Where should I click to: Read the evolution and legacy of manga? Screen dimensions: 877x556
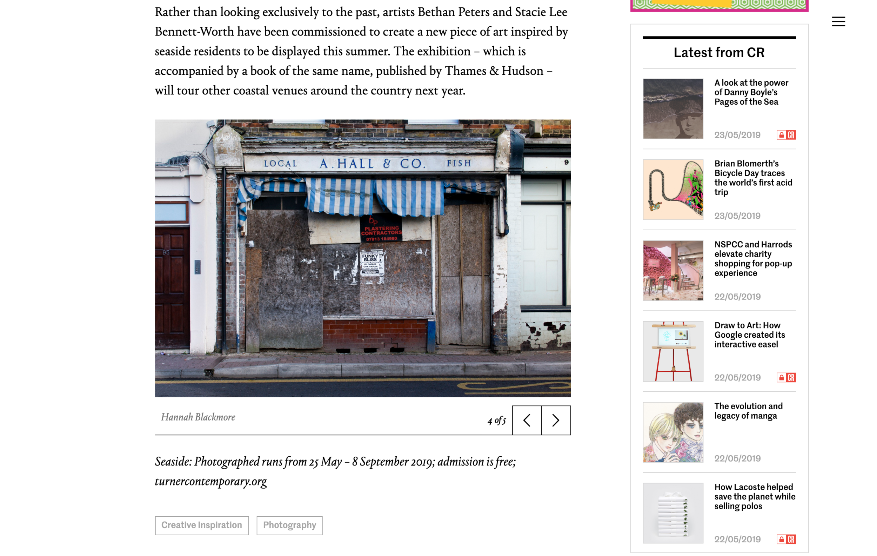(x=749, y=411)
